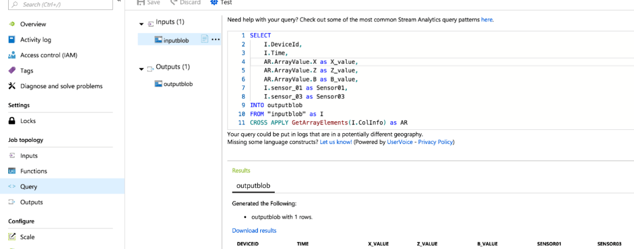634x249 pixels.
Task: Click the Overview icon in sidebar
Action: click(x=12, y=24)
